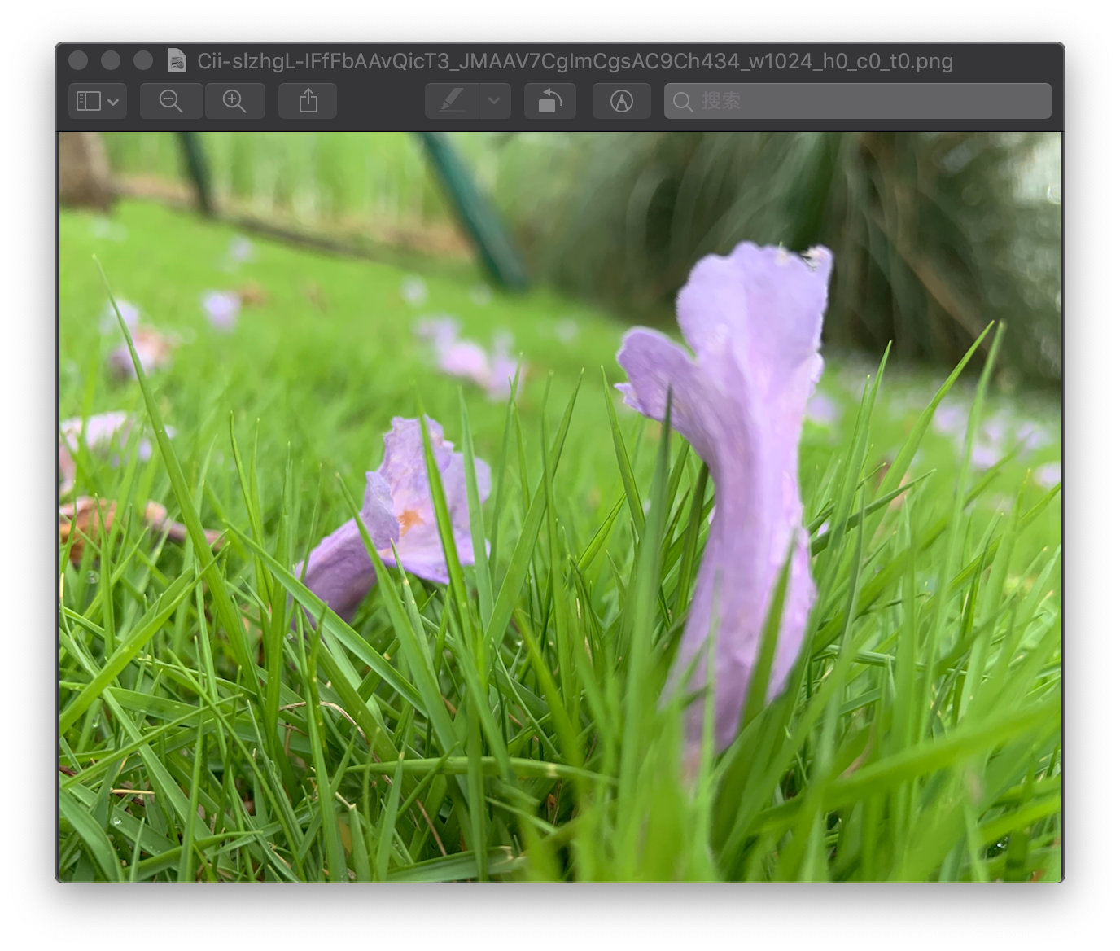This screenshot has width=1120, height=951.
Task: Click the PNG file name in title bar
Action: coord(575,61)
